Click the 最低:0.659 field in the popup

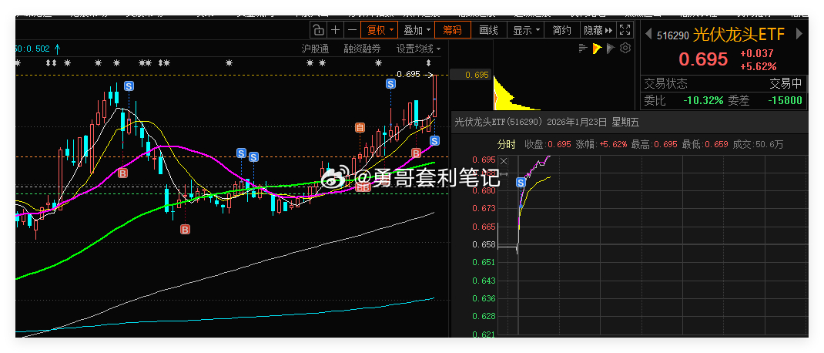pyautogui.click(x=705, y=144)
